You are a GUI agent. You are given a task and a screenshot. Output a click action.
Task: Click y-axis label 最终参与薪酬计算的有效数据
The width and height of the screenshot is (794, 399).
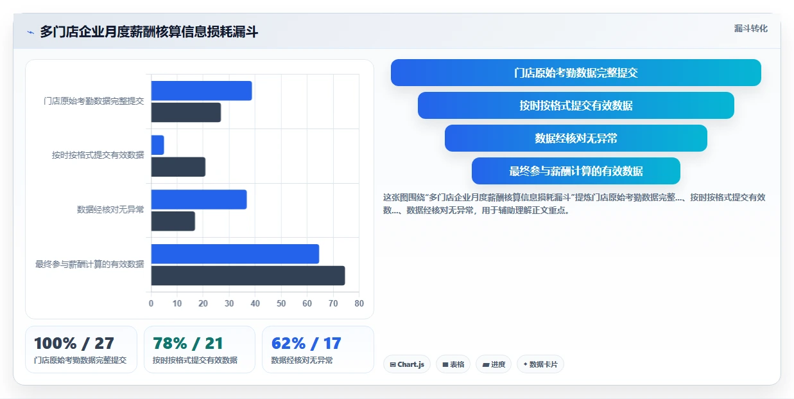coord(90,264)
